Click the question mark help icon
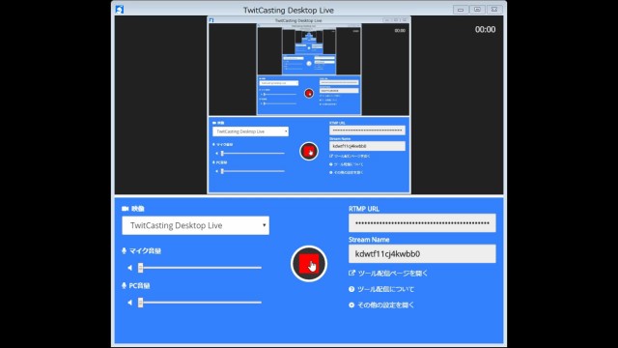Viewport: 618px width, 348px height. click(x=351, y=289)
